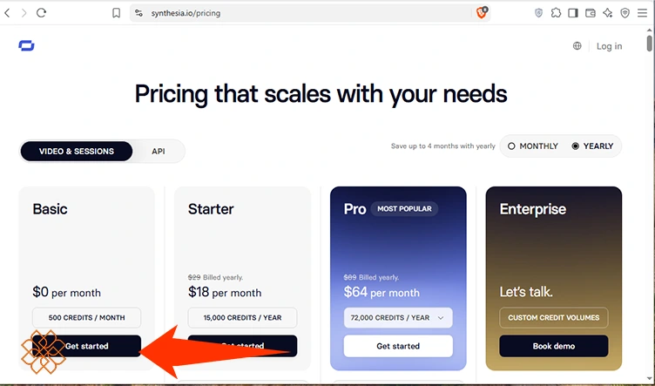Click the browser back arrow

(x=7, y=13)
